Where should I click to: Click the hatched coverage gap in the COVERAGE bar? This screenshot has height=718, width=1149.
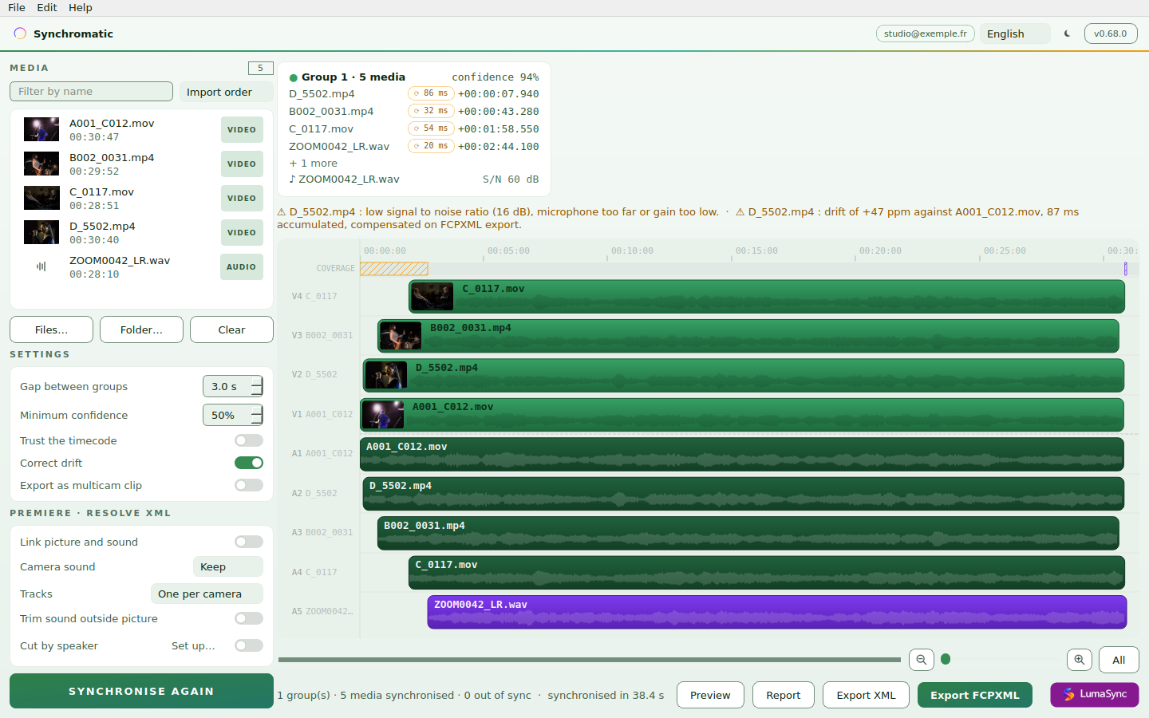394,269
